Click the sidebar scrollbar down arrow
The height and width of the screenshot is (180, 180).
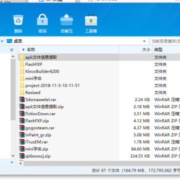pyautogui.click(x=13, y=155)
